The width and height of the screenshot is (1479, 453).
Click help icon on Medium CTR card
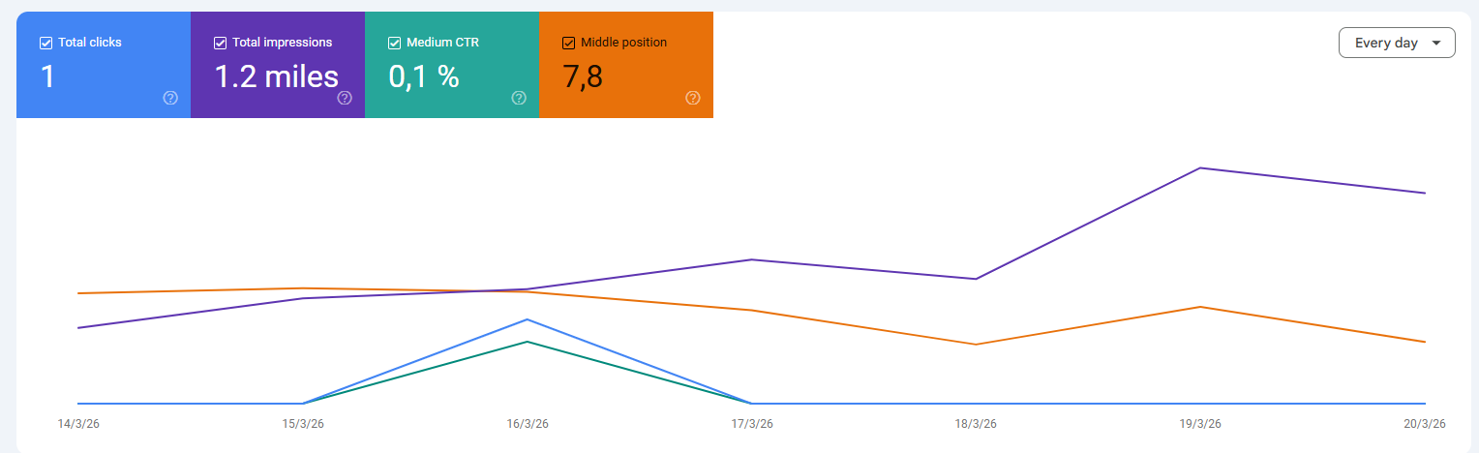pyautogui.click(x=519, y=98)
